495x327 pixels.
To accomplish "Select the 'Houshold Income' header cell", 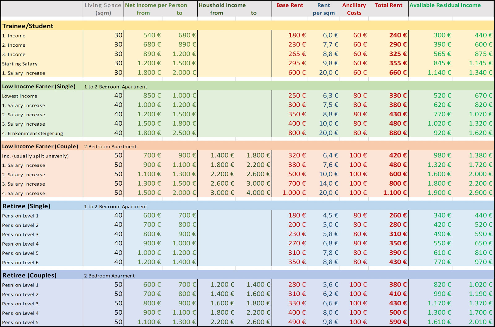I will click(222, 5).
